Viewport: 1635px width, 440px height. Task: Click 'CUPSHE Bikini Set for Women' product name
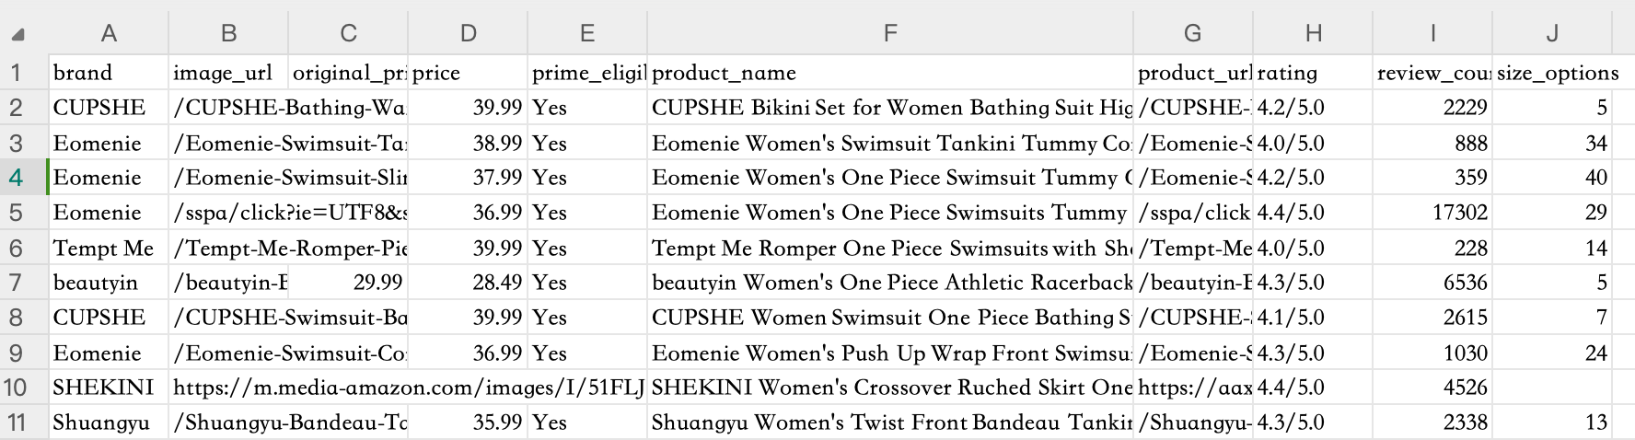[x=890, y=108]
